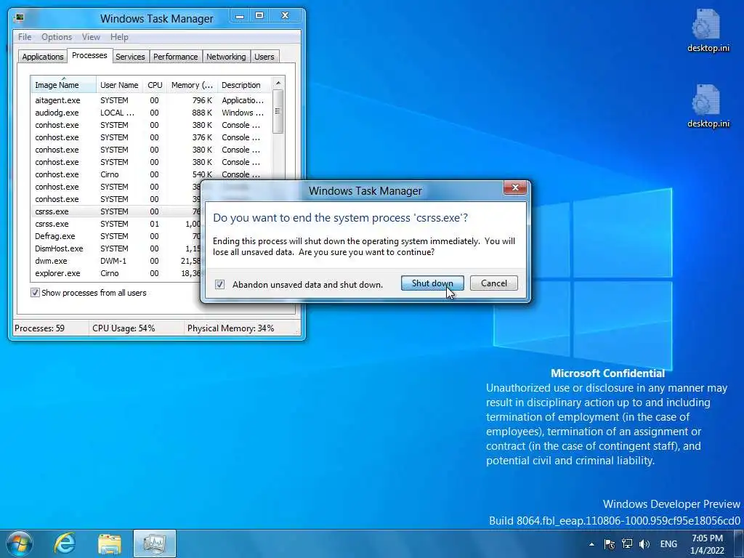Click Task Manager title bar app icon

(19, 18)
